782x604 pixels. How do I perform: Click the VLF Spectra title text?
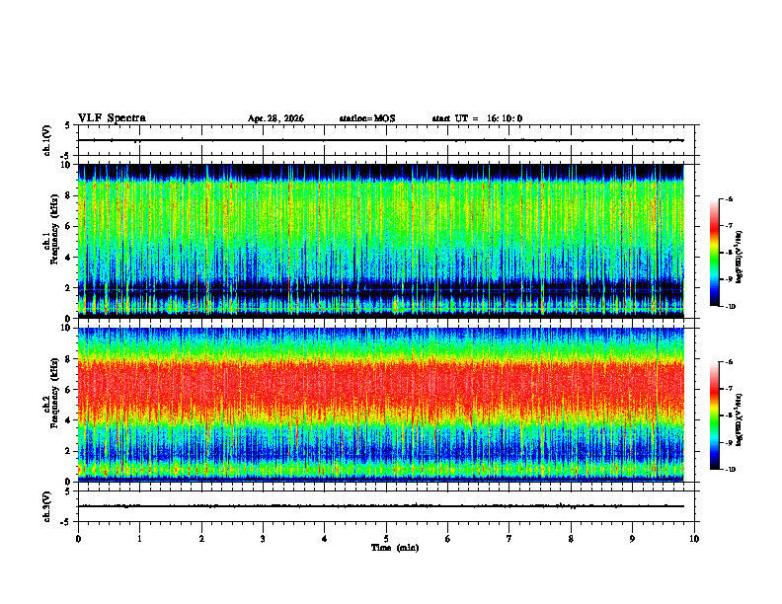112,118
